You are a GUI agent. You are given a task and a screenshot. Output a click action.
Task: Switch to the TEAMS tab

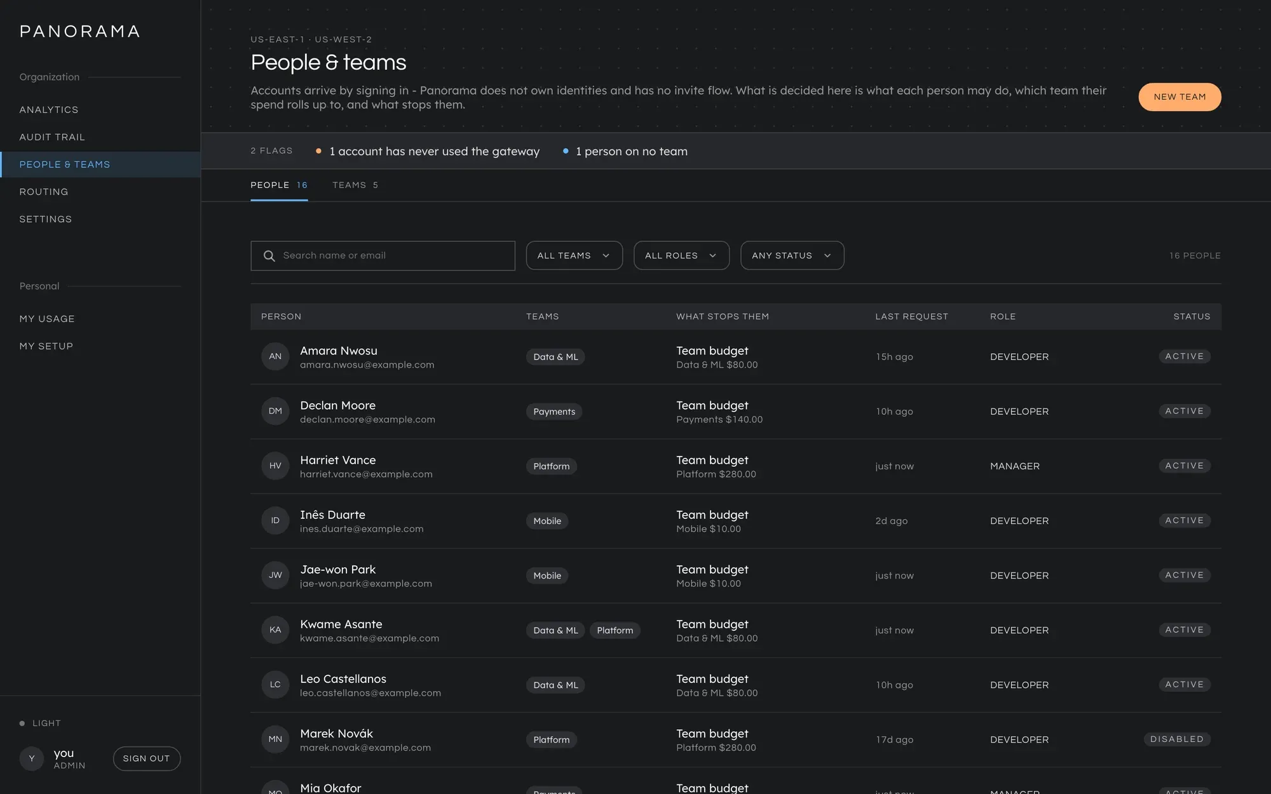click(355, 185)
